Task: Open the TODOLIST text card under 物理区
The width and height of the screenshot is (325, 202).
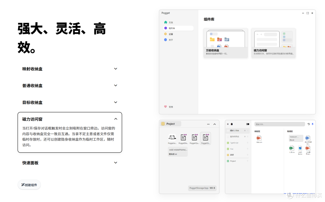Action: 296,138
